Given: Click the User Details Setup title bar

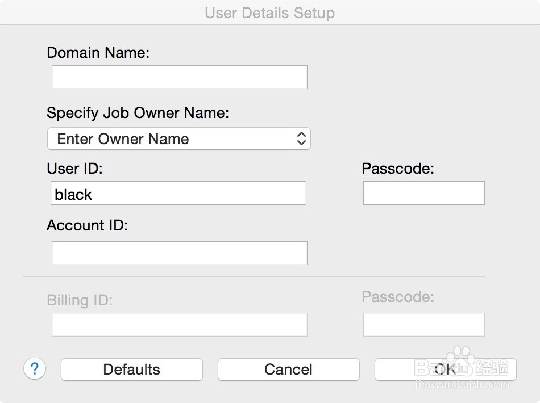Looking at the screenshot, I should [270, 12].
